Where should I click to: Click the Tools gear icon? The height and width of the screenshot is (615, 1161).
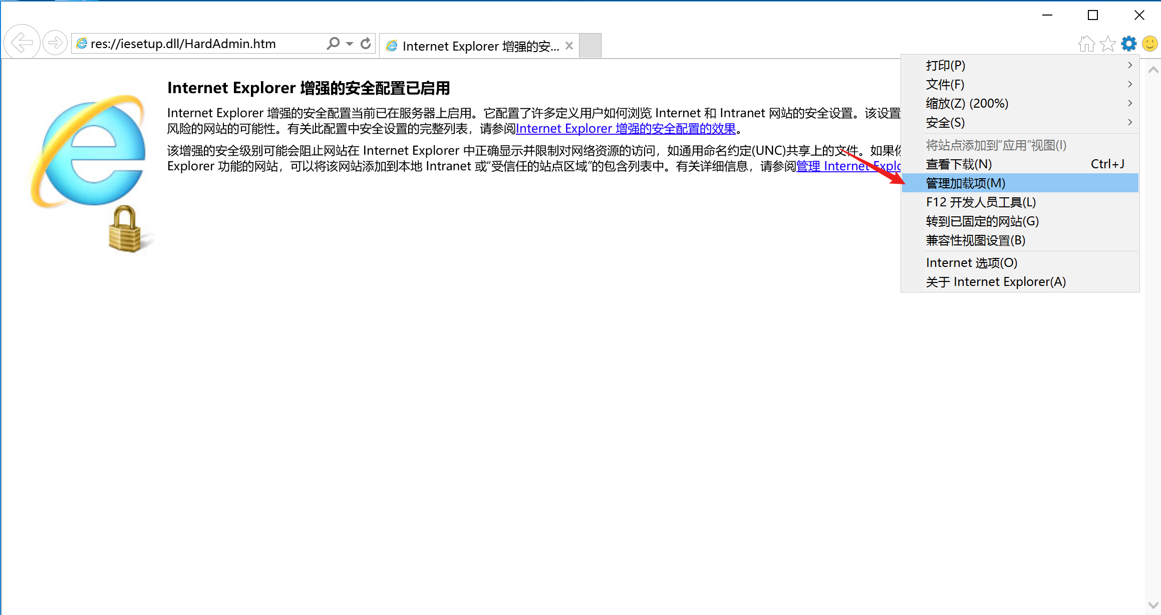[x=1129, y=44]
